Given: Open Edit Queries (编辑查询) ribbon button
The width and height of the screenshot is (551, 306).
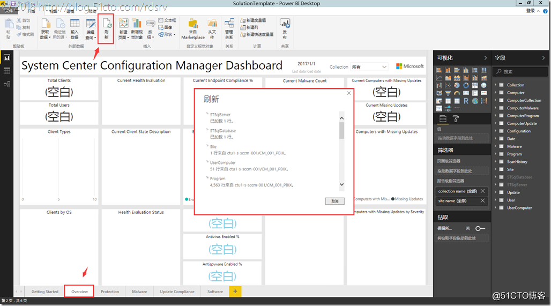Looking at the screenshot, I should [91, 29].
